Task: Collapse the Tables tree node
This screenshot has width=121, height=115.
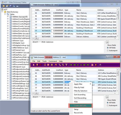Action: click(5, 14)
